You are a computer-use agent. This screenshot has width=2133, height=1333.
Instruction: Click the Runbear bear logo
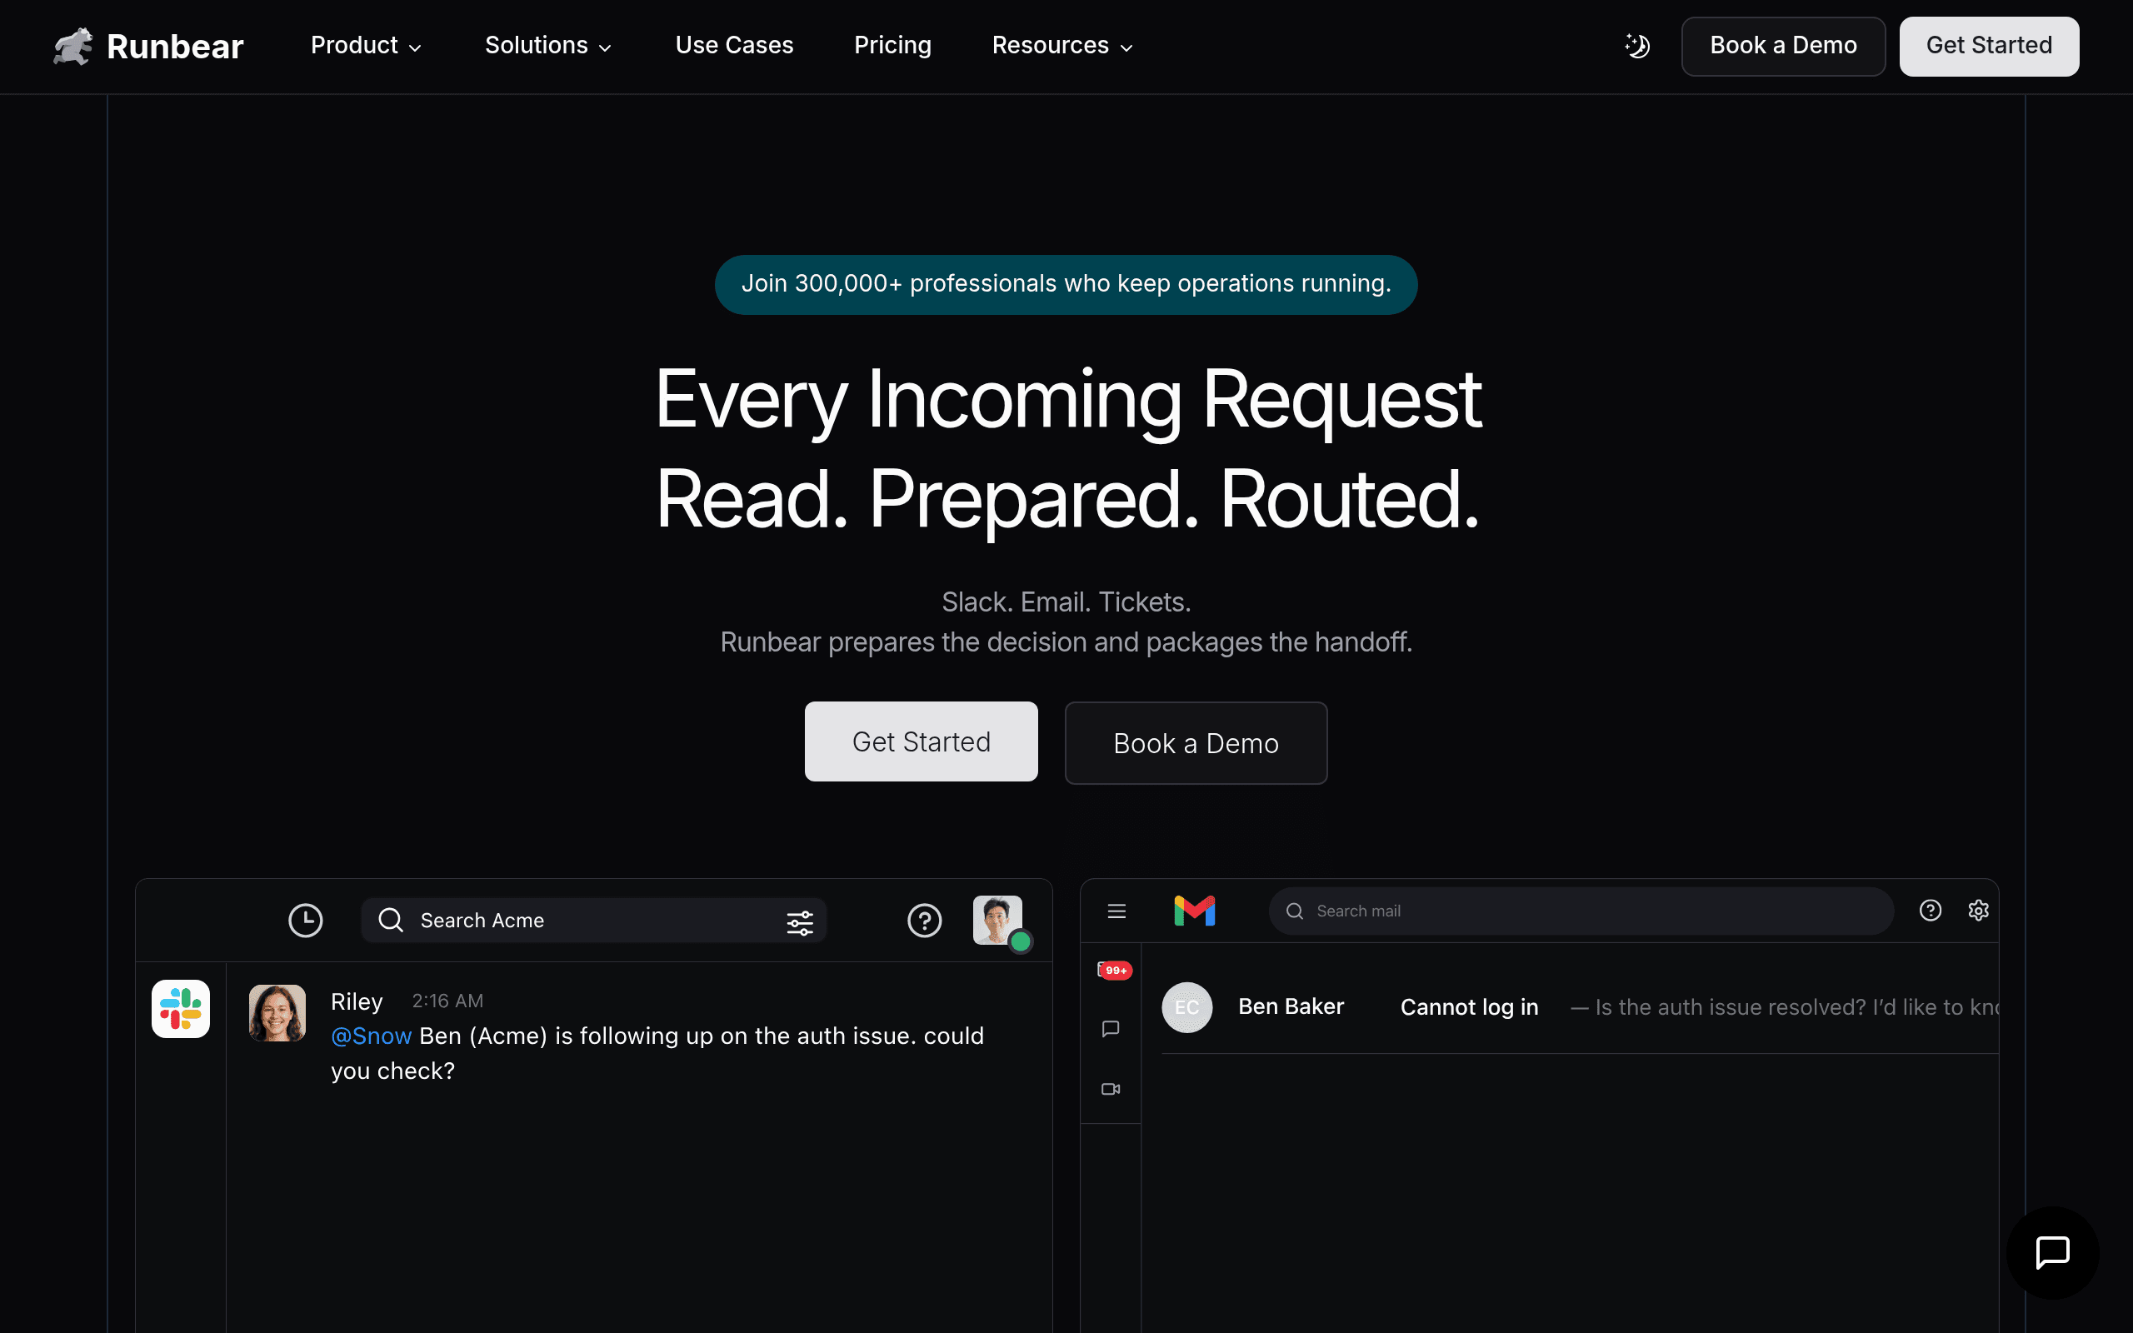(73, 46)
